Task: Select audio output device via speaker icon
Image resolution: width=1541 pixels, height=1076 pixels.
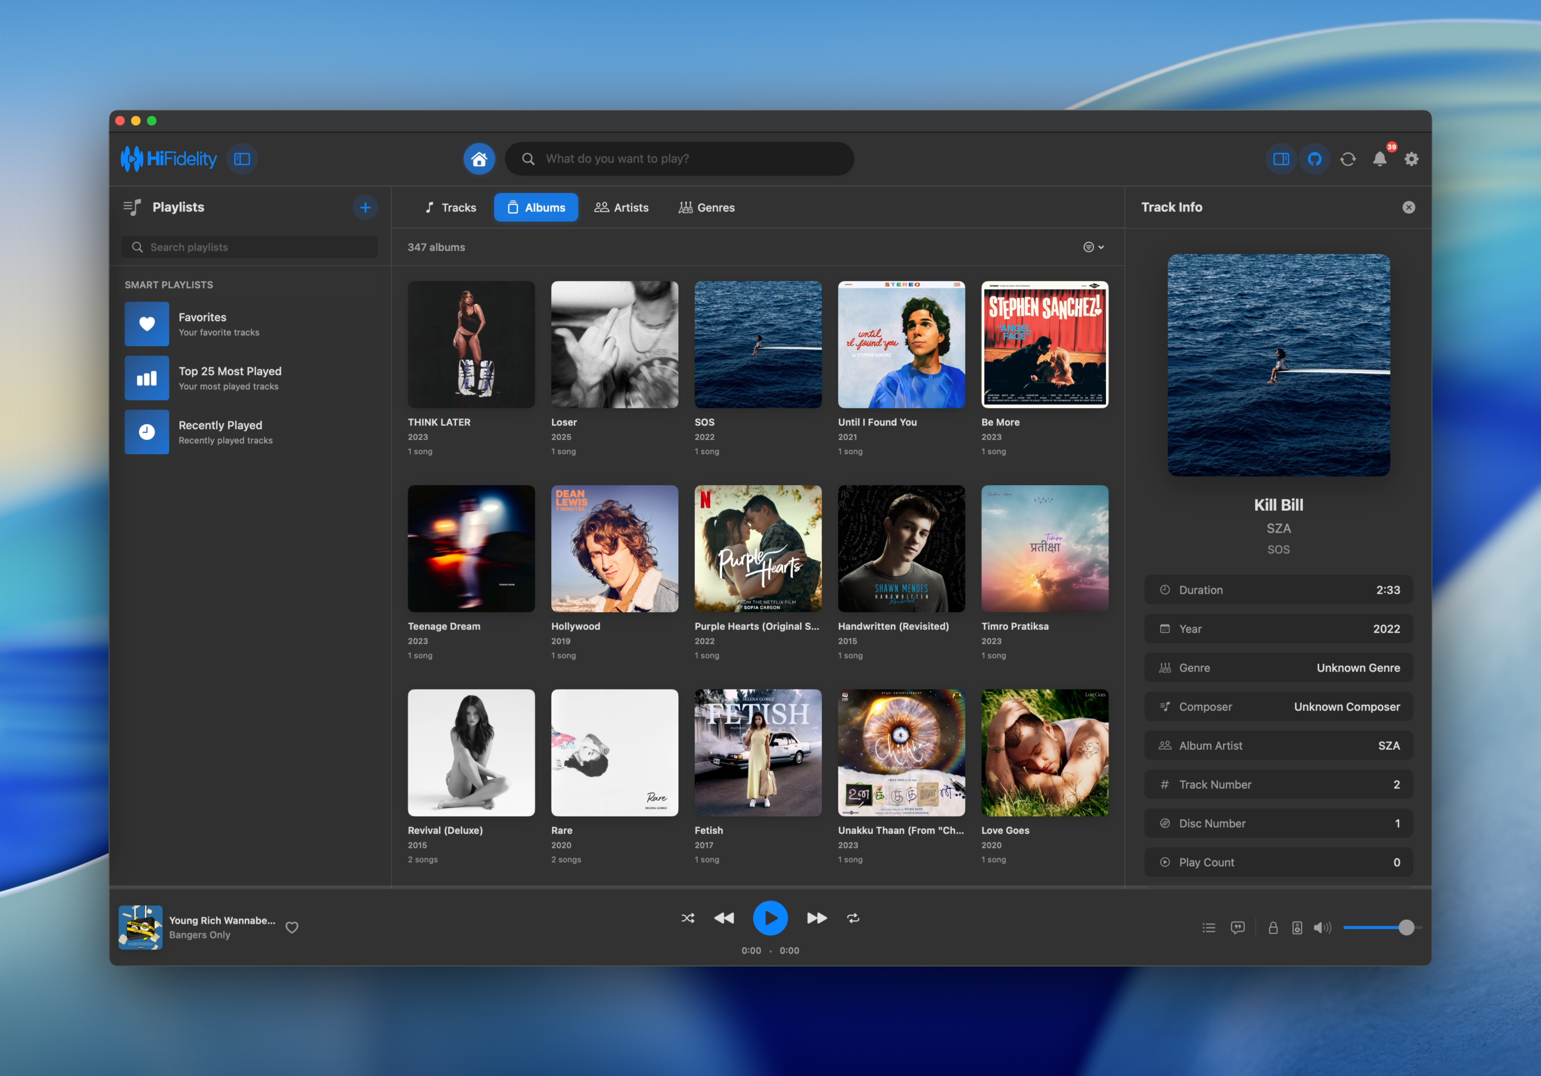Action: tap(1296, 928)
